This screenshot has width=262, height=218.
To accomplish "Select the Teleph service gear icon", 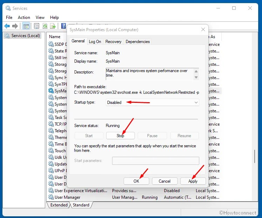I will pos(51,131).
